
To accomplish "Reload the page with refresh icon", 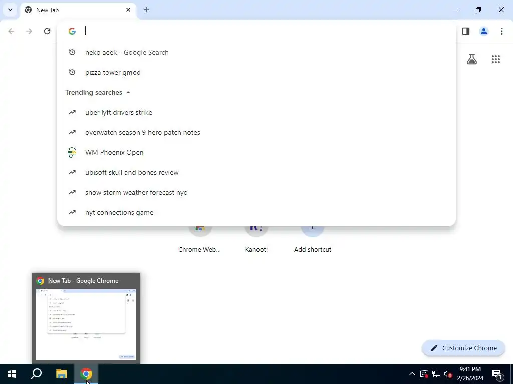I will 47,31.
